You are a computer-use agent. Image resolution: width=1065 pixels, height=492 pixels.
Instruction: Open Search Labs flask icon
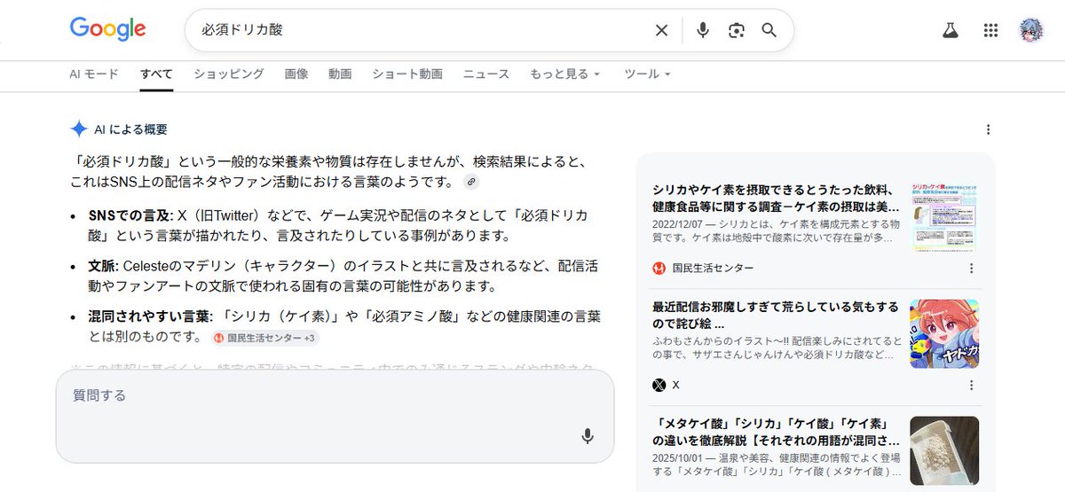[951, 30]
